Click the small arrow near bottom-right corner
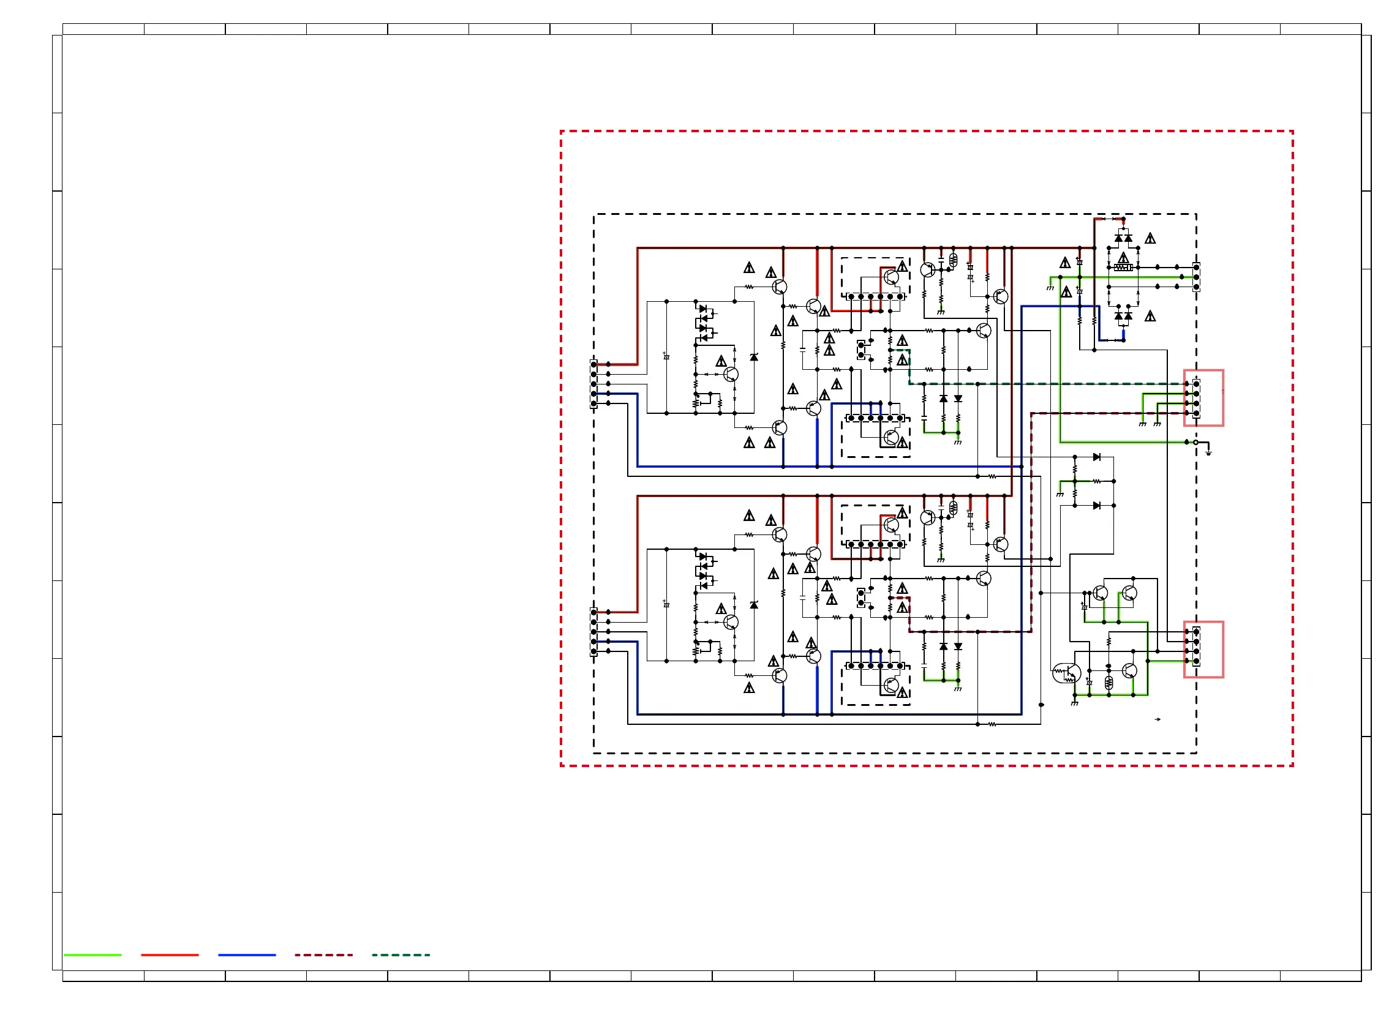This screenshot has width=1389, height=1031. coord(1157,719)
